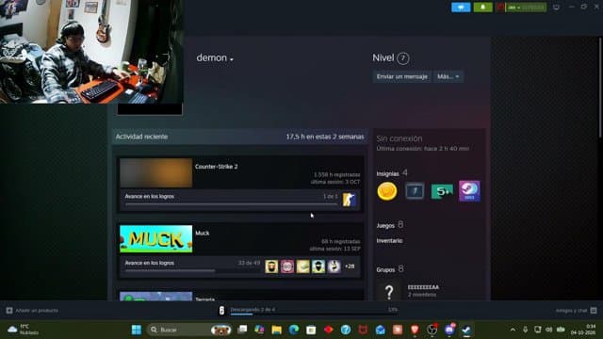
Task: Open the Juegos 8 games link
Action: pyautogui.click(x=389, y=225)
